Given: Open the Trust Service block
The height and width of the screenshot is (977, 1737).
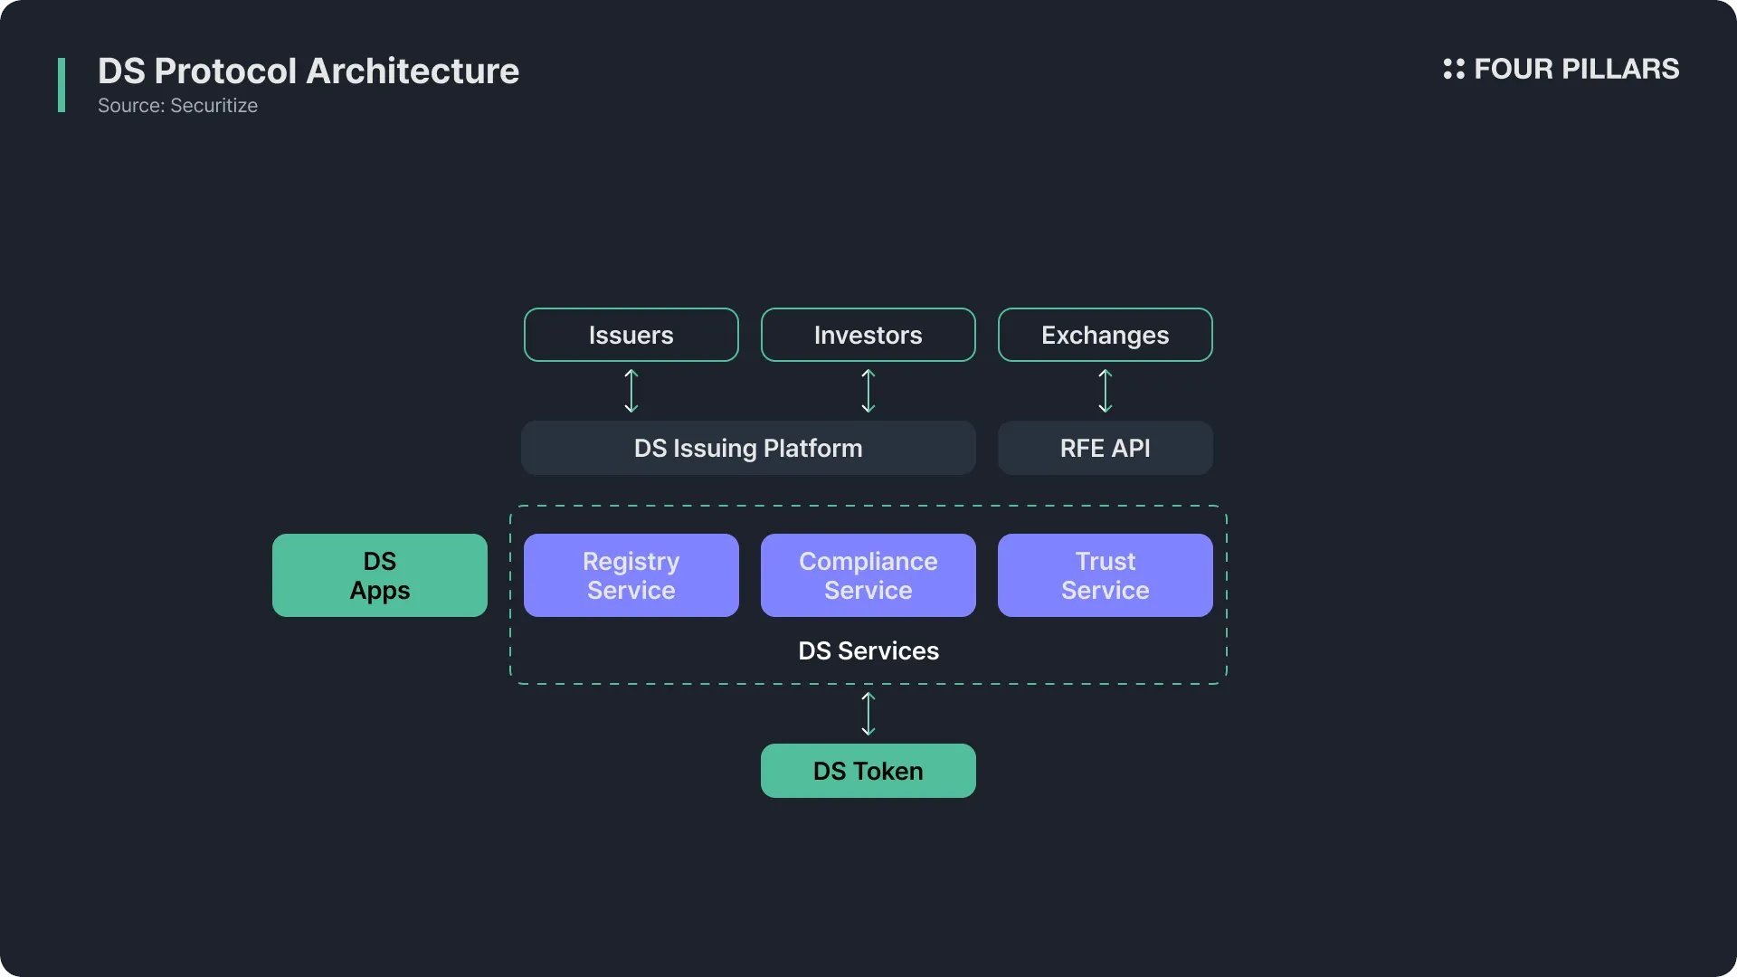Looking at the screenshot, I should pyautogui.click(x=1106, y=575).
